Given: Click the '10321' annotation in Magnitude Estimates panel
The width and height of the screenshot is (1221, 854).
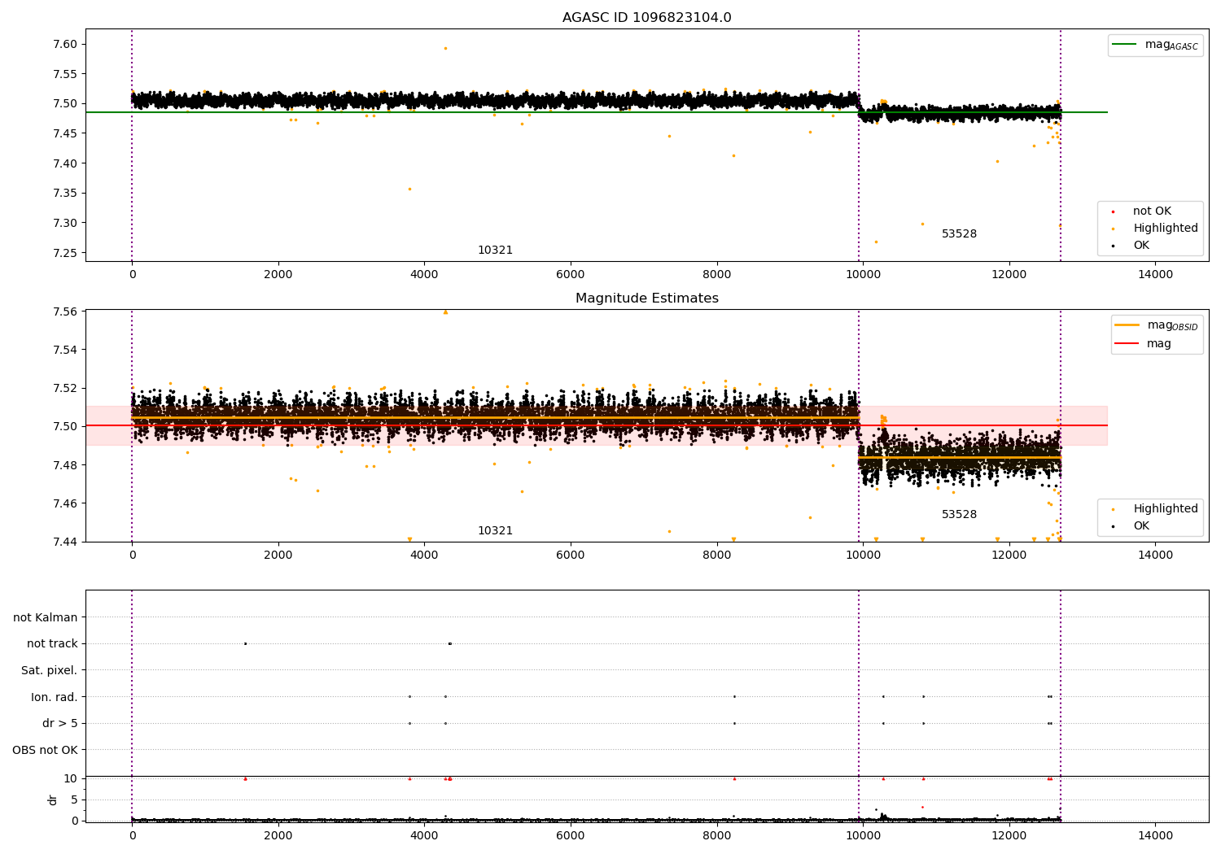Looking at the screenshot, I should coord(495,531).
